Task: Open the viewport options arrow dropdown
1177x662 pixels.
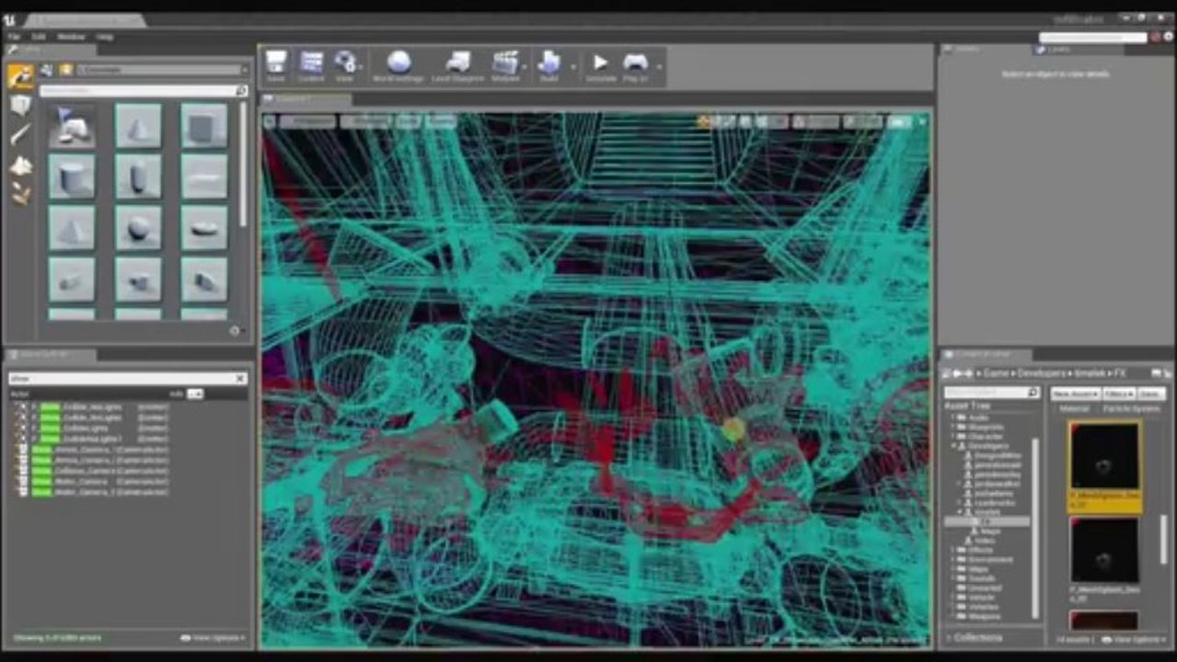Action: coord(269,121)
